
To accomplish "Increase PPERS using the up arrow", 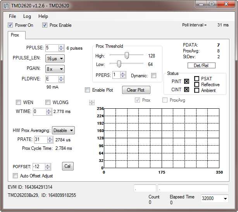I will click(123, 73).
